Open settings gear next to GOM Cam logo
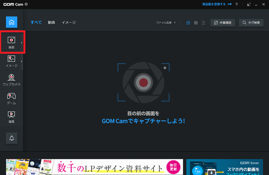The image size is (269, 175). pos(26,4)
